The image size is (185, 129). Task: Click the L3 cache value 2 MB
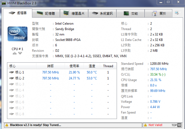tap(154, 51)
